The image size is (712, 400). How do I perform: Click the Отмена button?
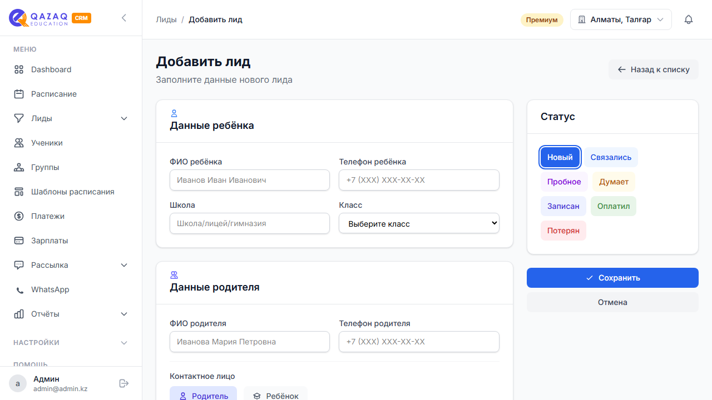coord(612,302)
